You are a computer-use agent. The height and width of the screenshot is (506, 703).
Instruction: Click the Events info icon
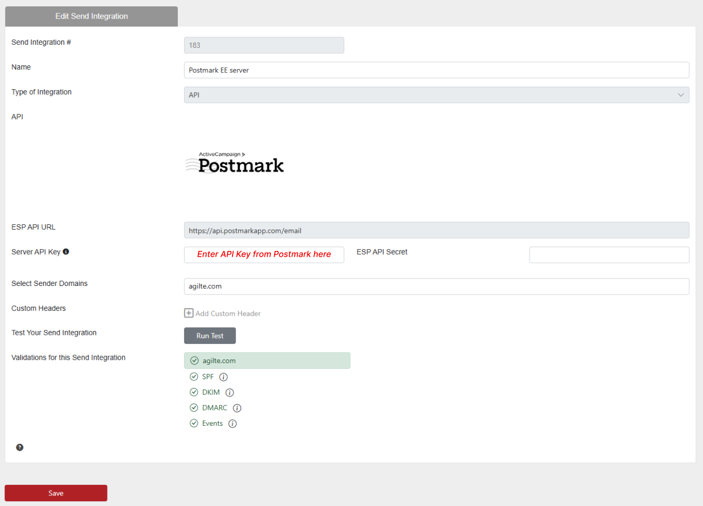[232, 424]
